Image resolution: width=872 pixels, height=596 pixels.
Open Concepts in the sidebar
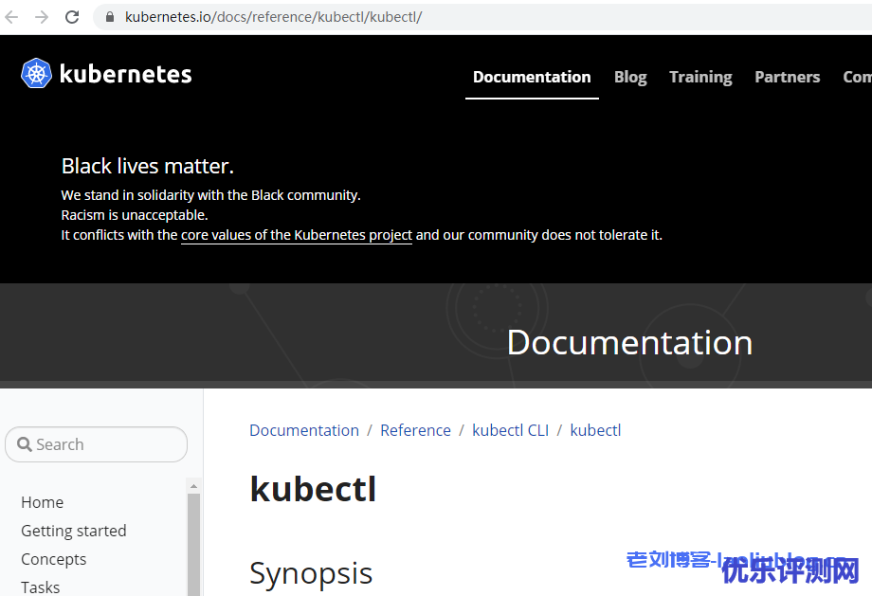tap(53, 559)
